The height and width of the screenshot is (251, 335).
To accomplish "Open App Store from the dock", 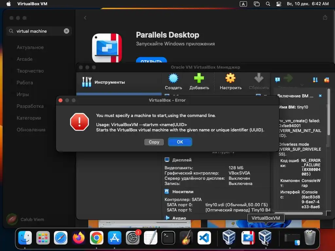I will (x=115, y=238).
